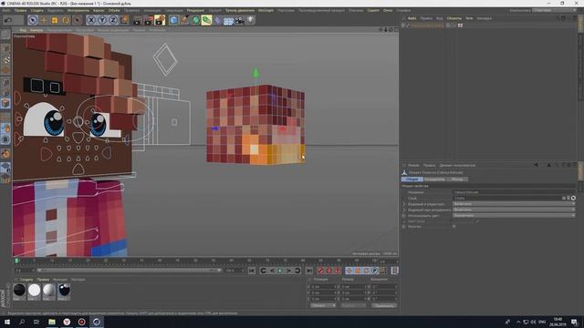Open the Render Settings icon

tap(160, 20)
